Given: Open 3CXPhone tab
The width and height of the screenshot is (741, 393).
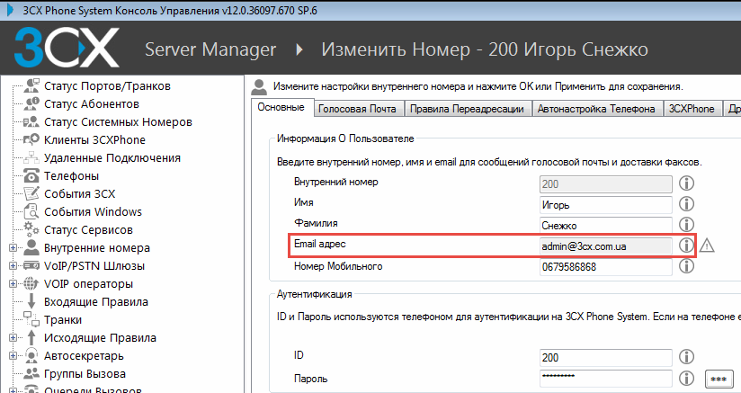Looking at the screenshot, I should (x=692, y=109).
